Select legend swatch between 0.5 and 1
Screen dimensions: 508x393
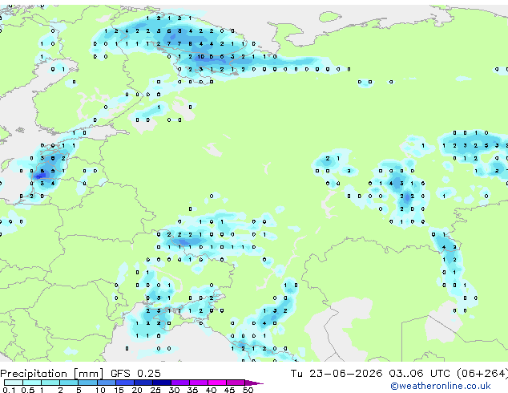point(32,383)
